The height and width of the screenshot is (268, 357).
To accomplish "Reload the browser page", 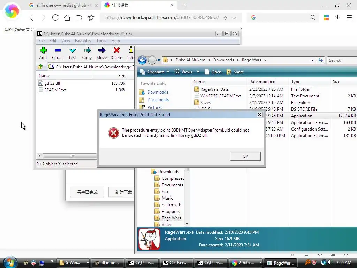I will coord(55,17).
